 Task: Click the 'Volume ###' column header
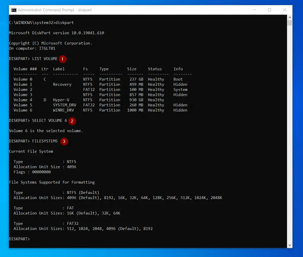(25, 69)
